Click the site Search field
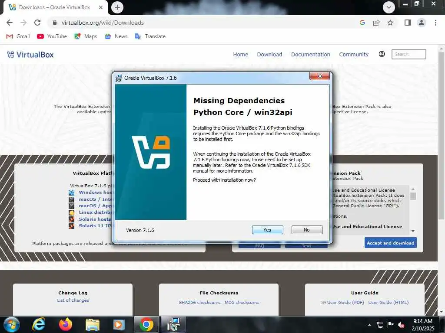 (408, 54)
